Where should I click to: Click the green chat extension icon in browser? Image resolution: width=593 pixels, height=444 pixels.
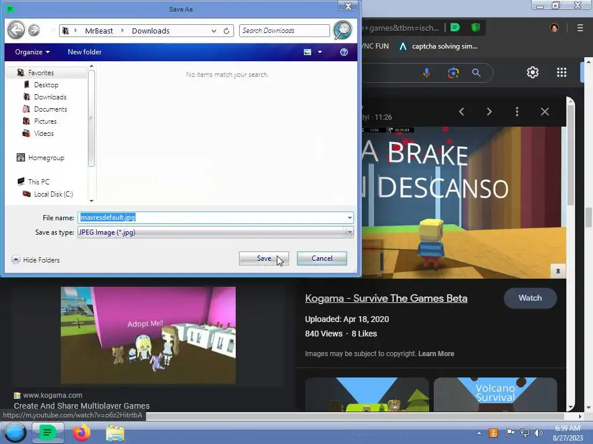(455, 27)
